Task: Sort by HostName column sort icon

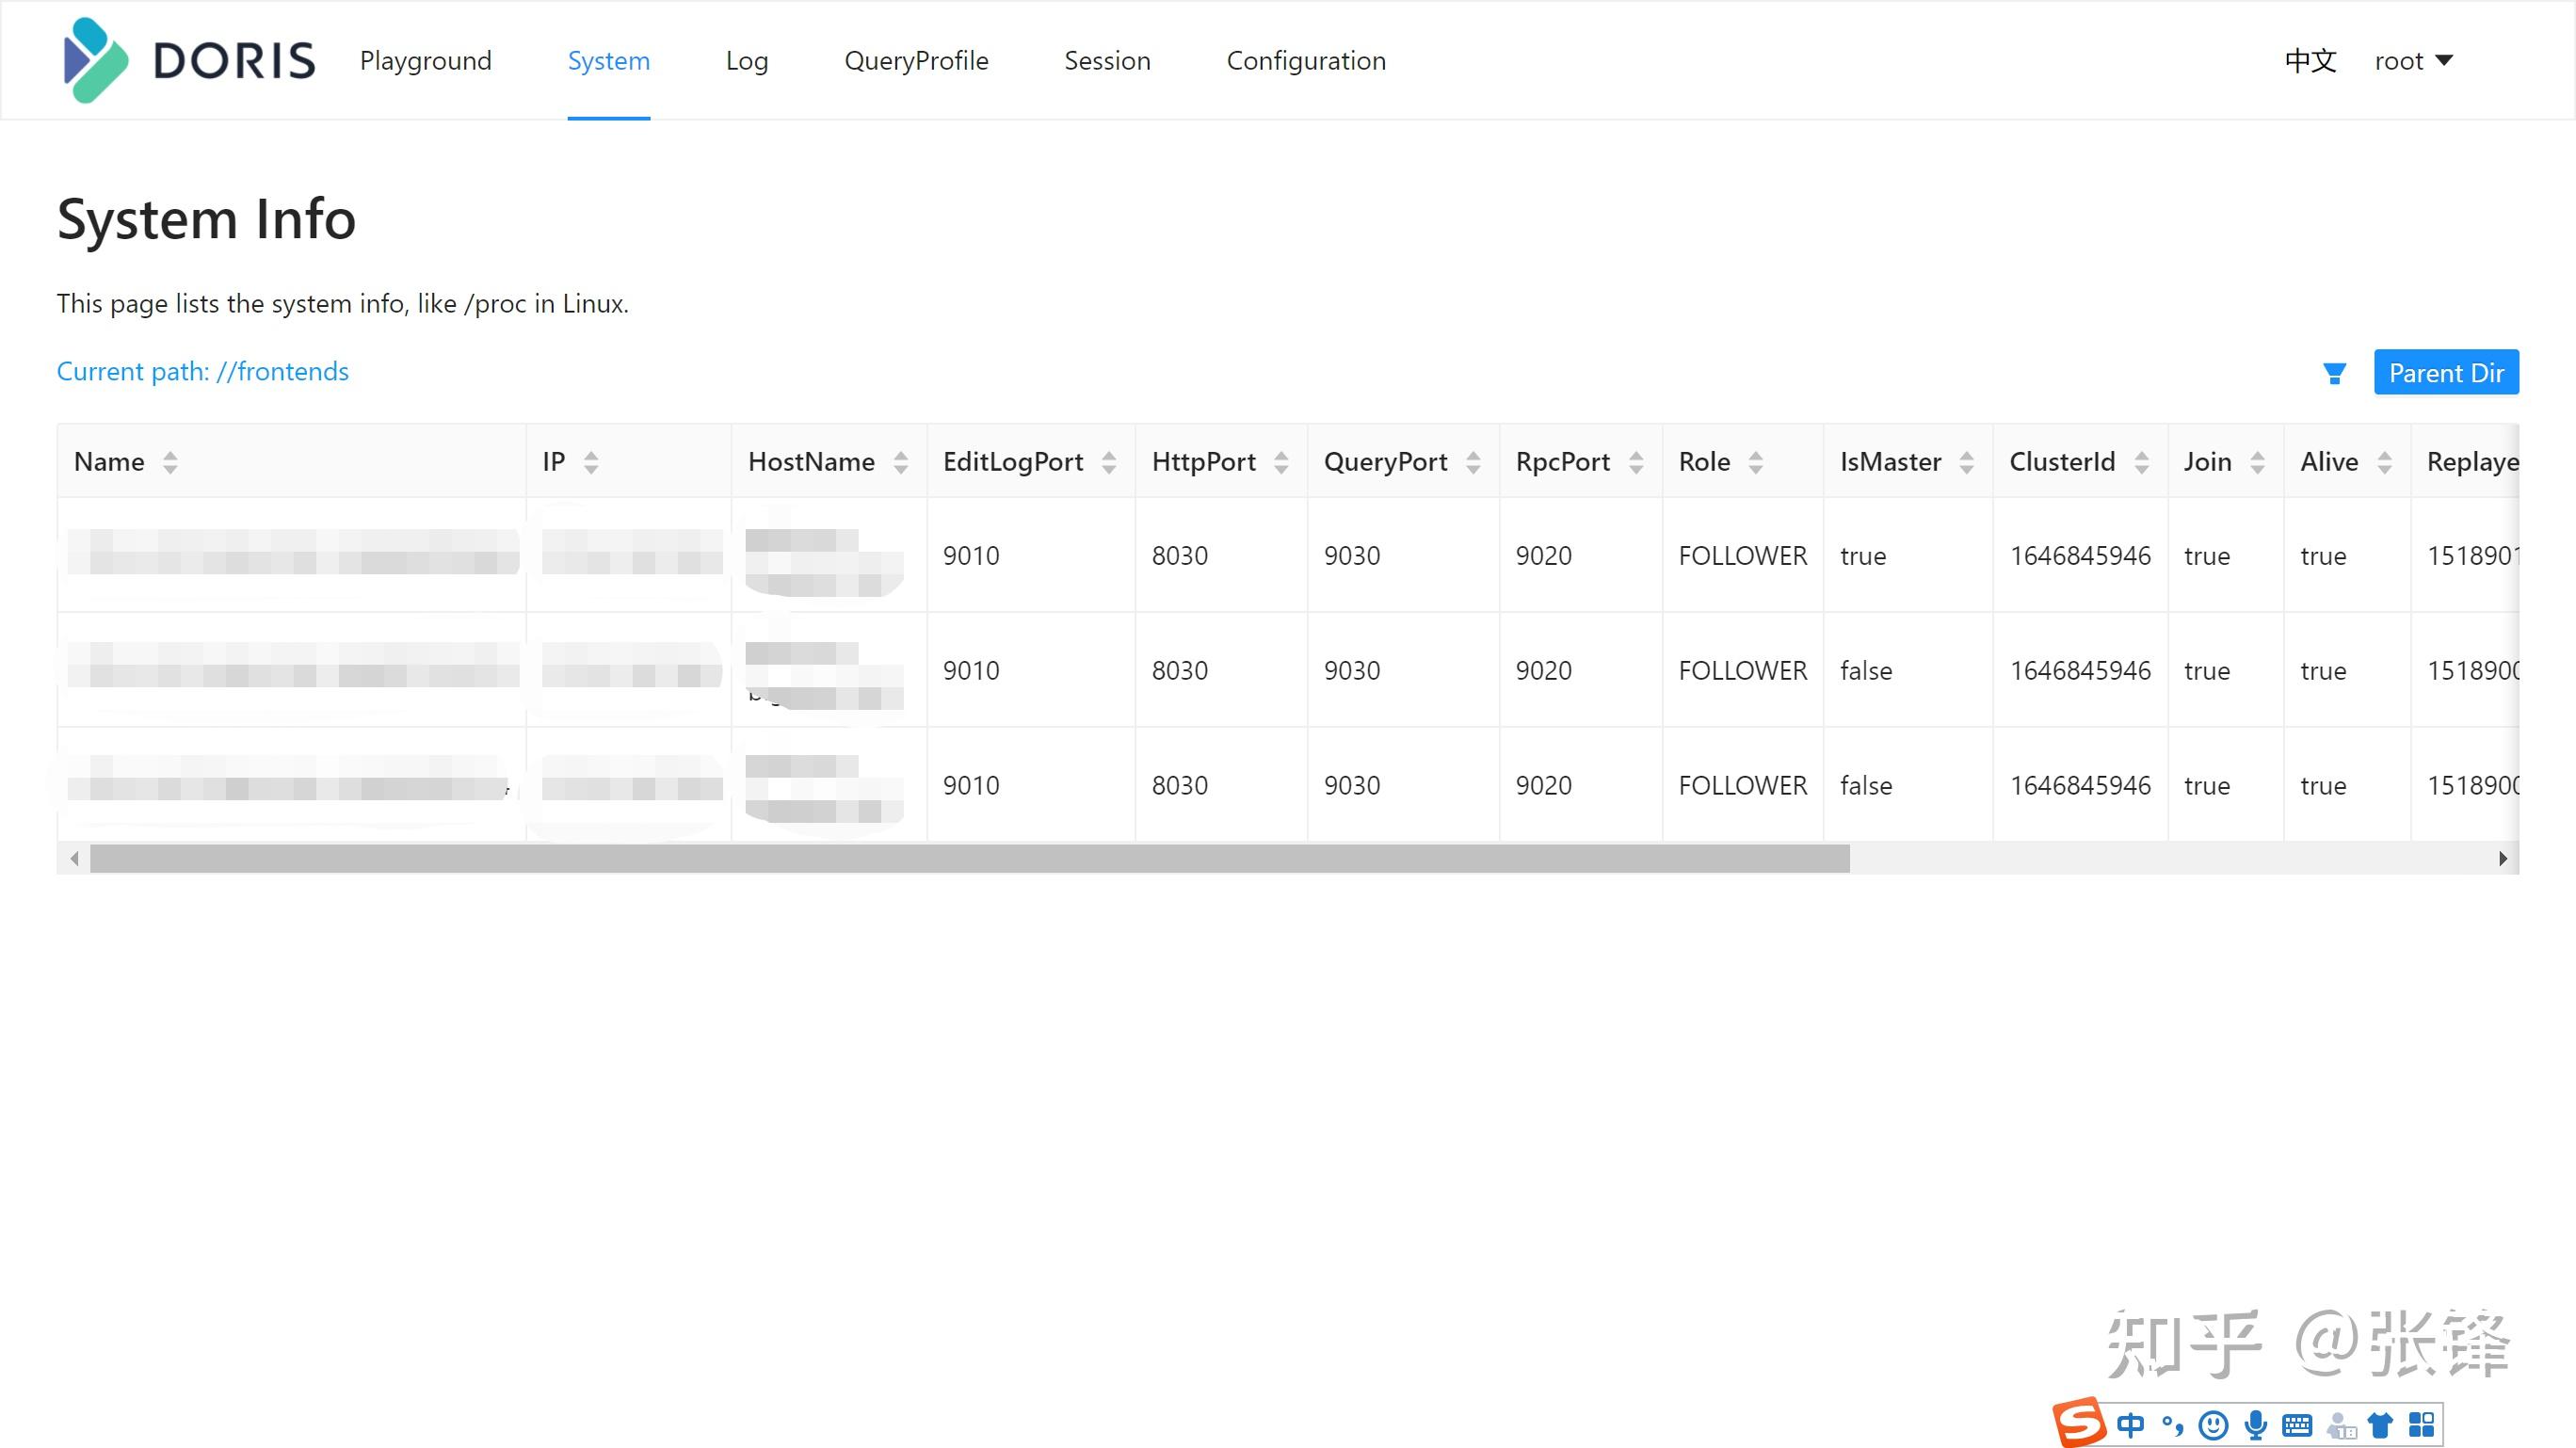Action: (900, 462)
